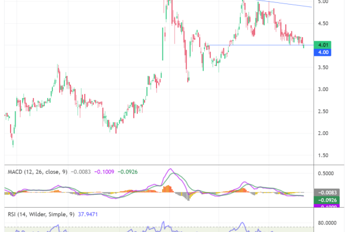This screenshot has width=349, height=232.
Task: Click the tallest purple MACD line peak
Action: pos(170,169)
